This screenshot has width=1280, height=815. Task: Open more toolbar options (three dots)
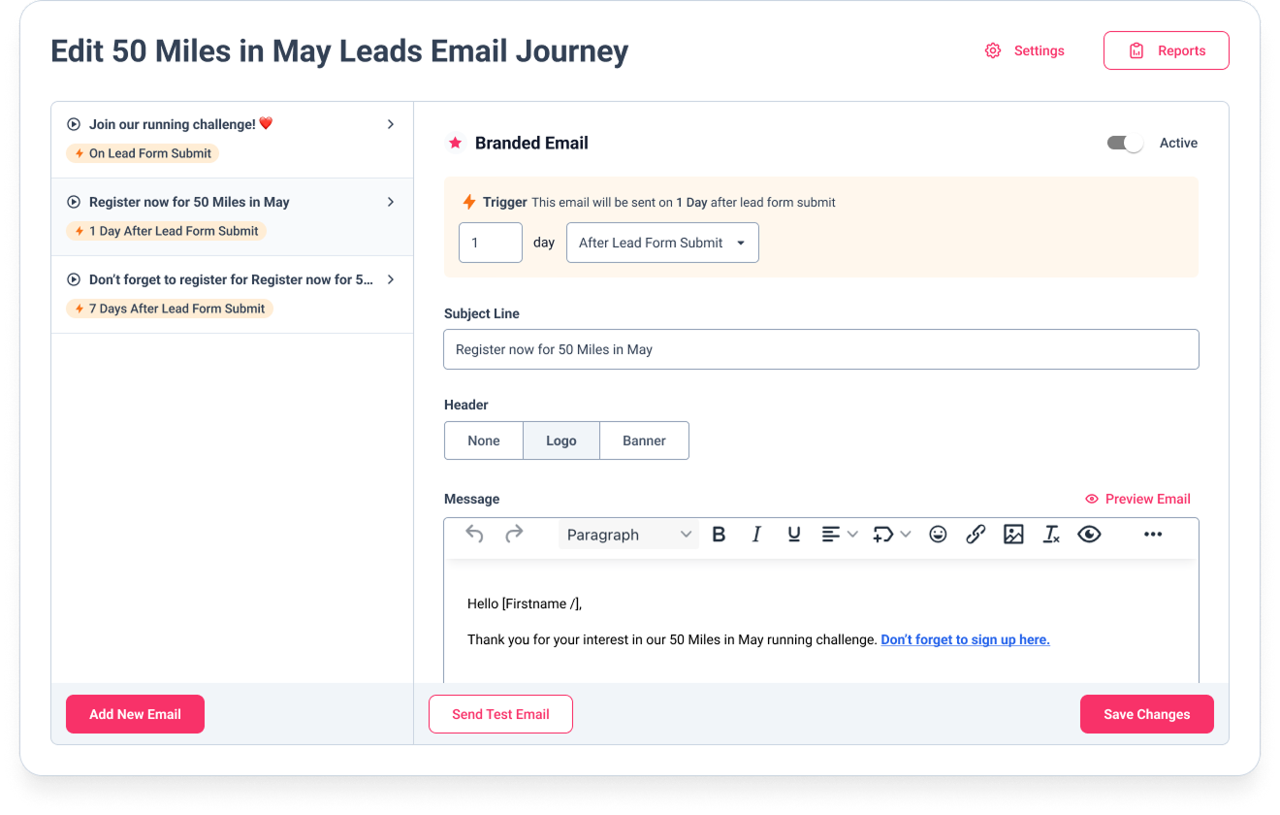coord(1153,535)
